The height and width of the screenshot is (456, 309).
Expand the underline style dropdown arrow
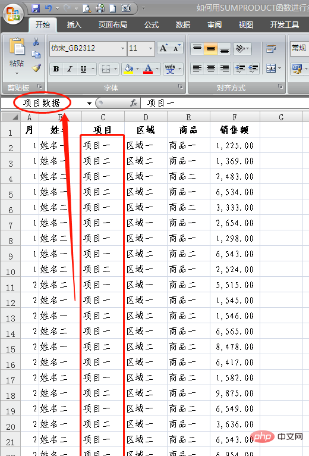click(93, 69)
